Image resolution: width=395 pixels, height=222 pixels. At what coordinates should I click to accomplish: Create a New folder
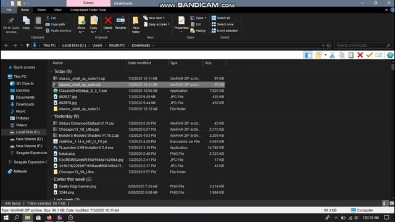[136, 25]
